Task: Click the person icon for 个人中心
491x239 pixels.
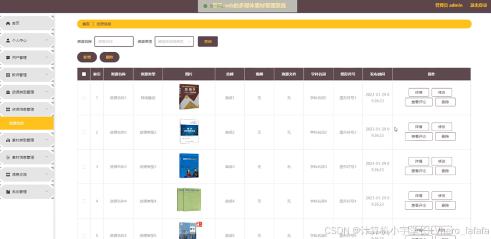Action: pyautogui.click(x=8, y=41)
